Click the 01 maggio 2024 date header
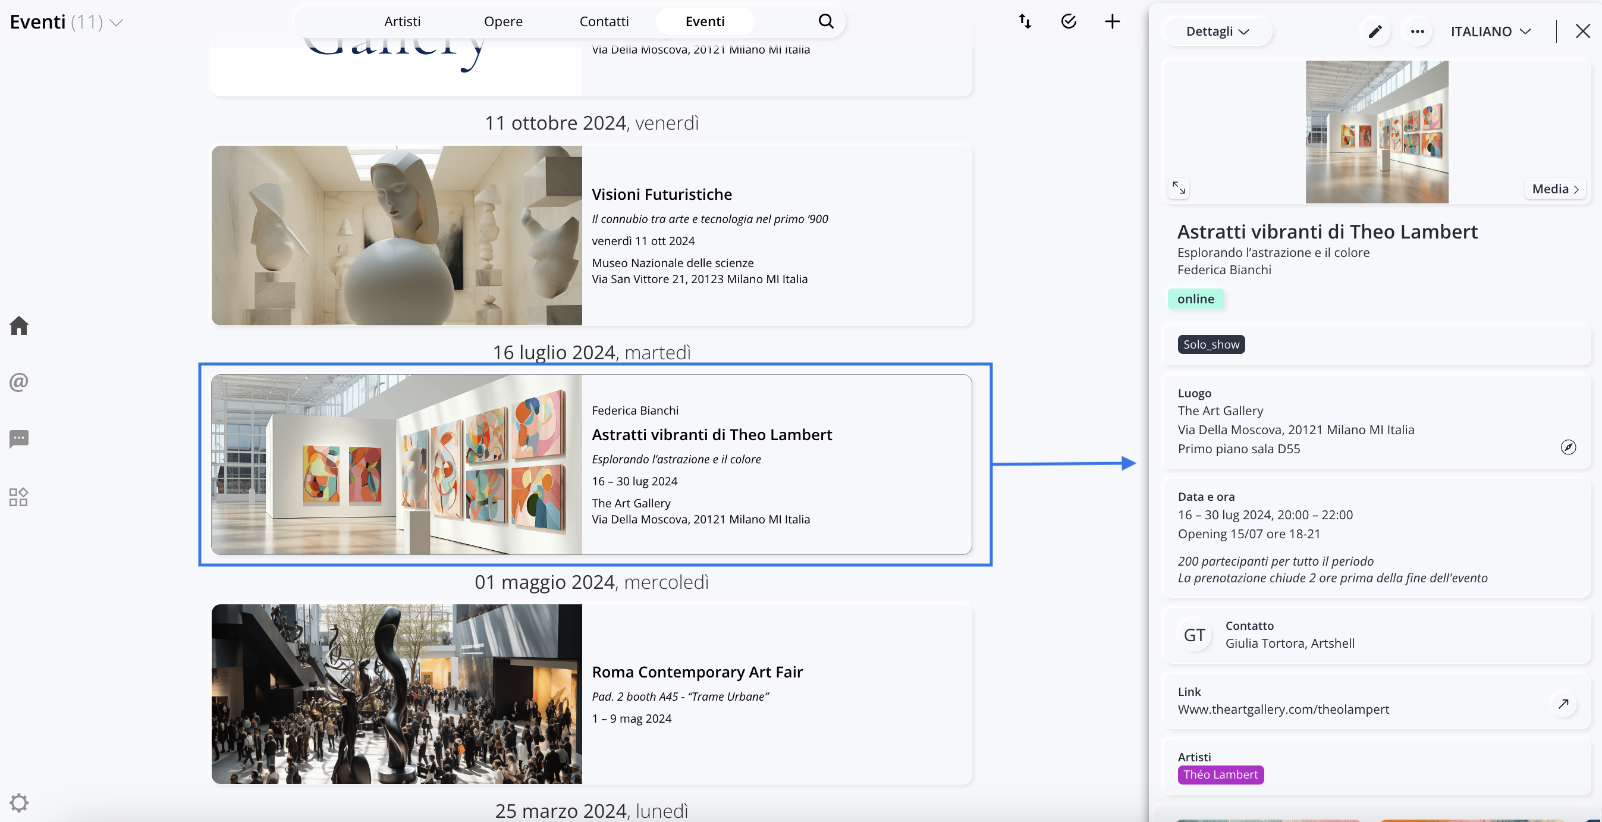 coord(592,582)
